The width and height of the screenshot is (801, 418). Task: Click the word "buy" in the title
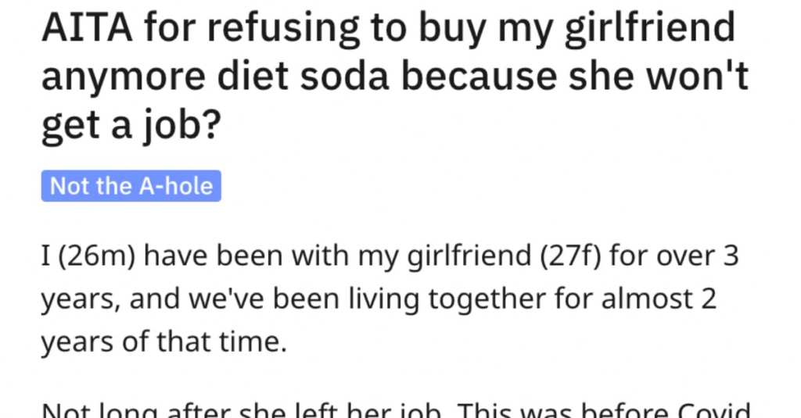click(452, 29)
